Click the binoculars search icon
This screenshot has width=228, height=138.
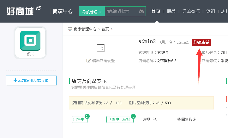(x=141, y=11)
